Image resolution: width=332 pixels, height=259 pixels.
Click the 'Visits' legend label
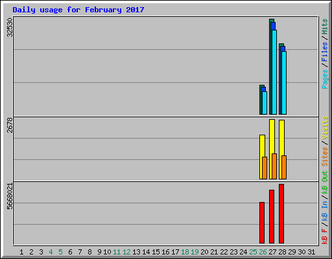click(325, 128)
